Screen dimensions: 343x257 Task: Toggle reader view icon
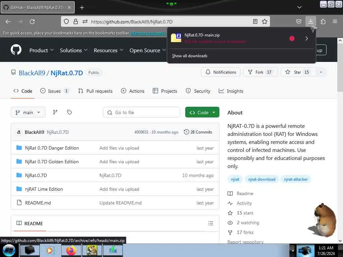pyautogui.click(x=255, y=21)
